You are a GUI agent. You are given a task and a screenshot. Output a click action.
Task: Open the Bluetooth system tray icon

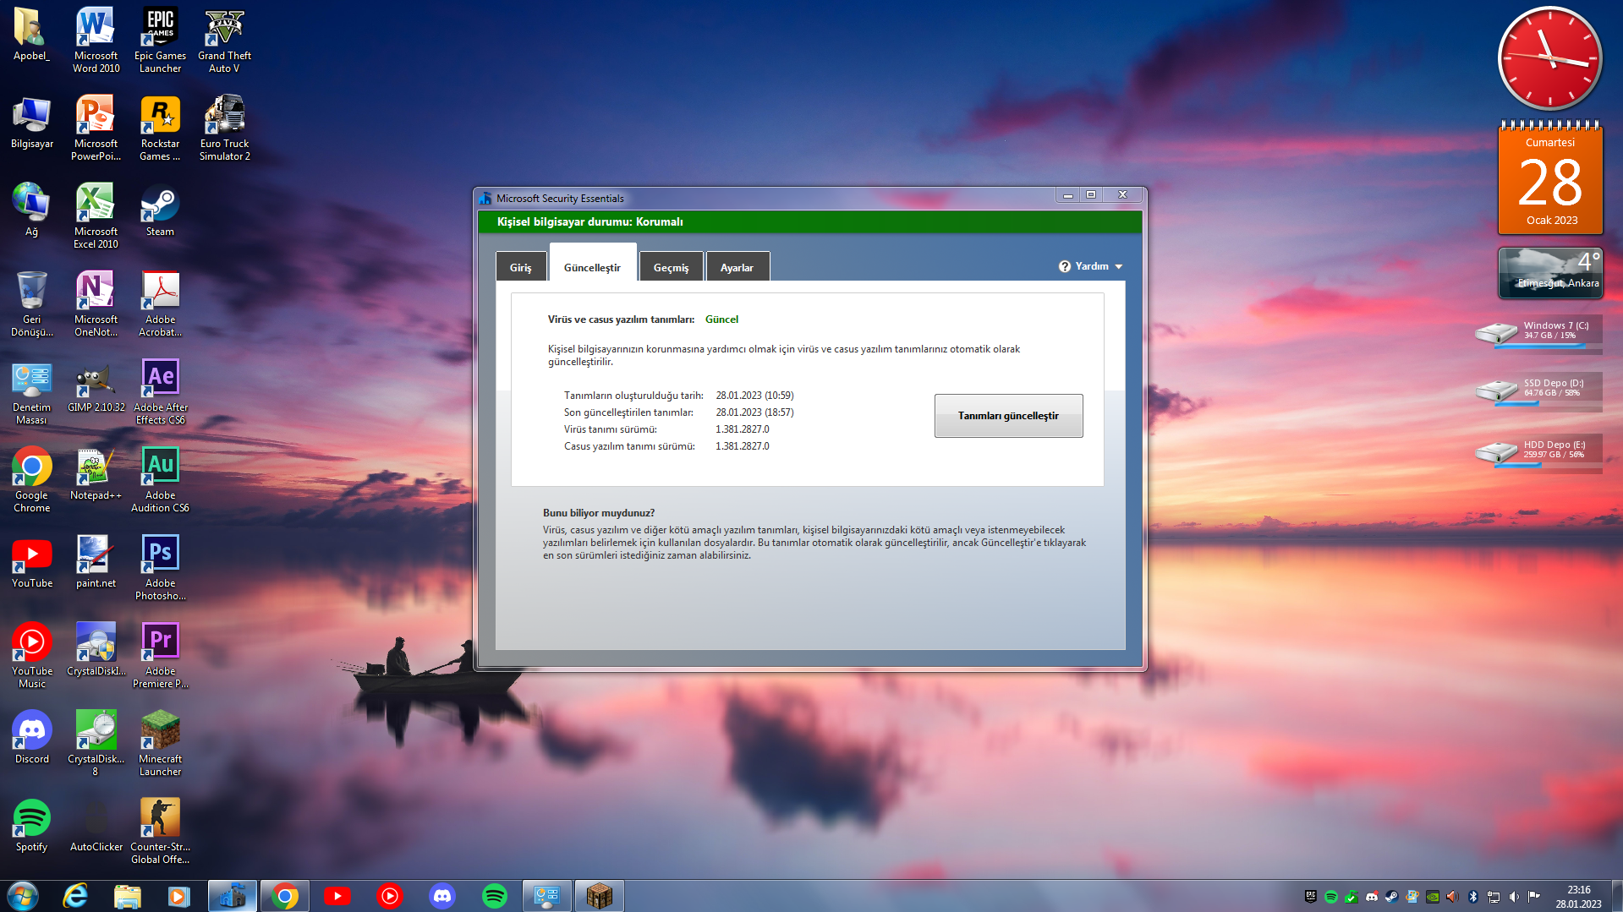[1473, 897]
